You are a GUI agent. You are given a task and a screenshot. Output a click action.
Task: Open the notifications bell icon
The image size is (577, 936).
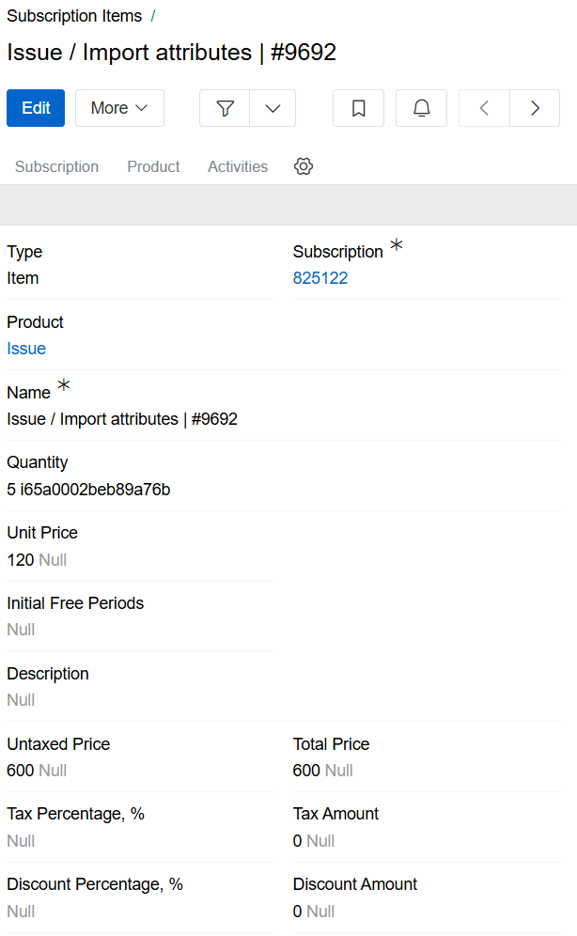[421, 108]
